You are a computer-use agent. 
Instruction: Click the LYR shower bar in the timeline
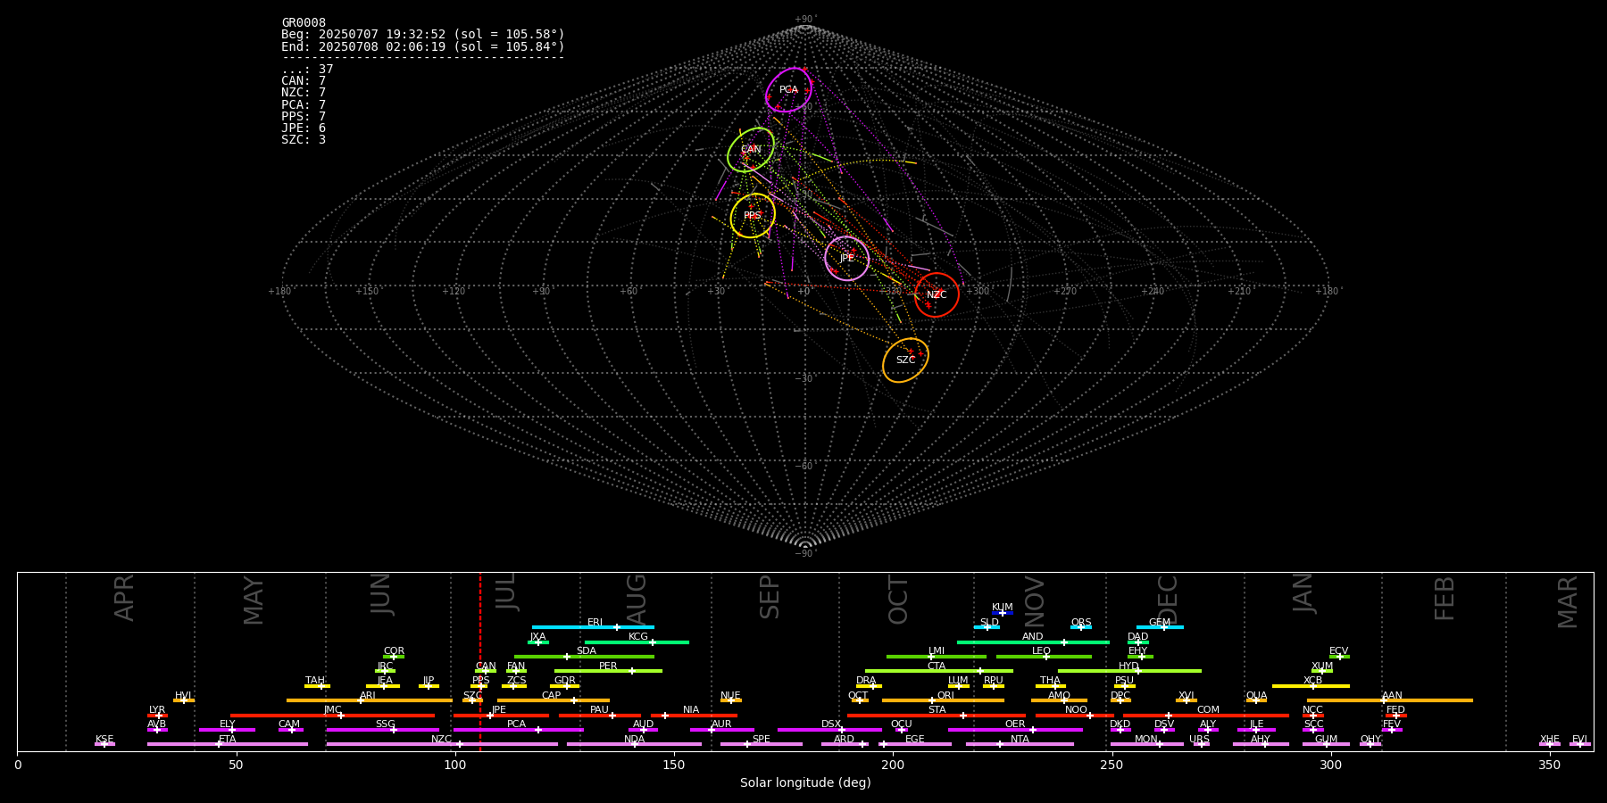click(157, 715)
